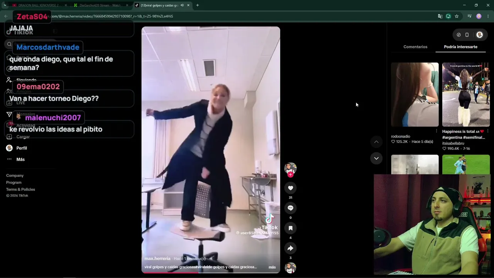The image size is (494, 278).
Task: Expand Más in the TikTok sidebar
Action: click(x=15, y=159)
